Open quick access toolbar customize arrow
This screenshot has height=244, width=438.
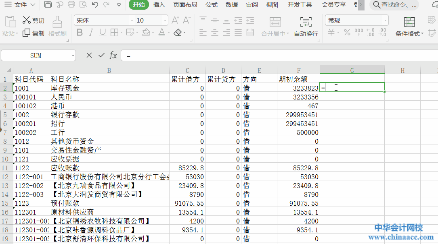(119, 5)
